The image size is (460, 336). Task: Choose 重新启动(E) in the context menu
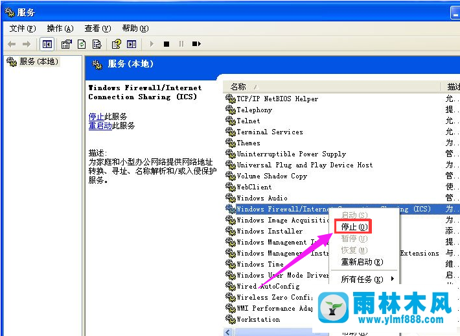[x=362, y=261]
